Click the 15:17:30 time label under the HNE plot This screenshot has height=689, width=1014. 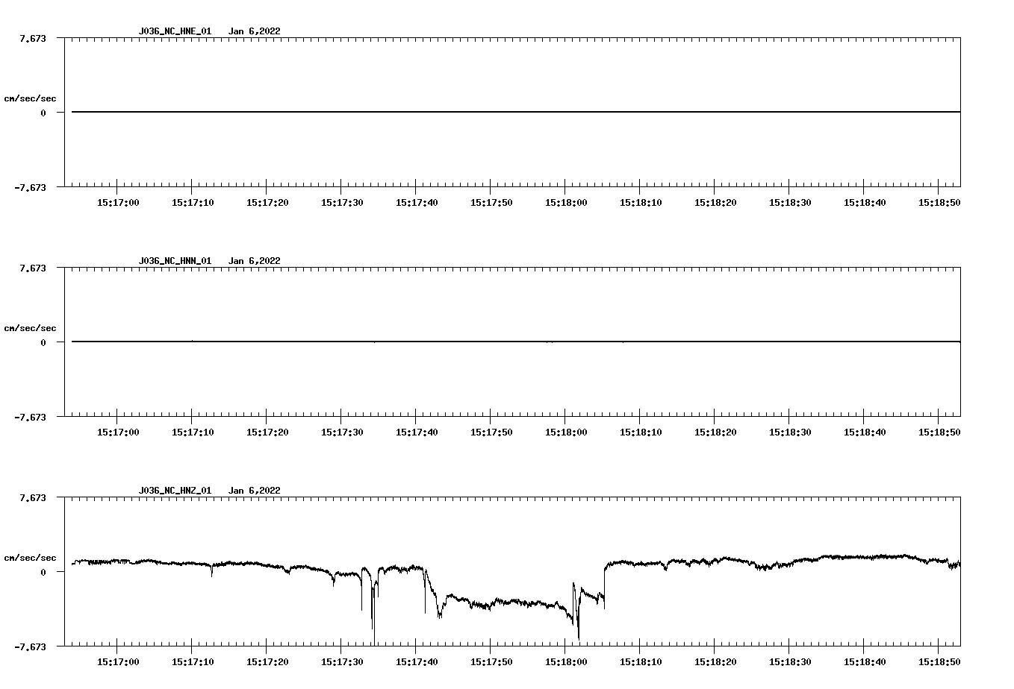[342, 202]
